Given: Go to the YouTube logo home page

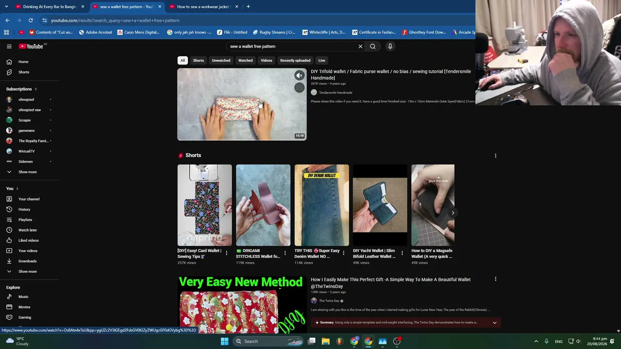Looking at the screenshot, I should click(x=31, y=47).
